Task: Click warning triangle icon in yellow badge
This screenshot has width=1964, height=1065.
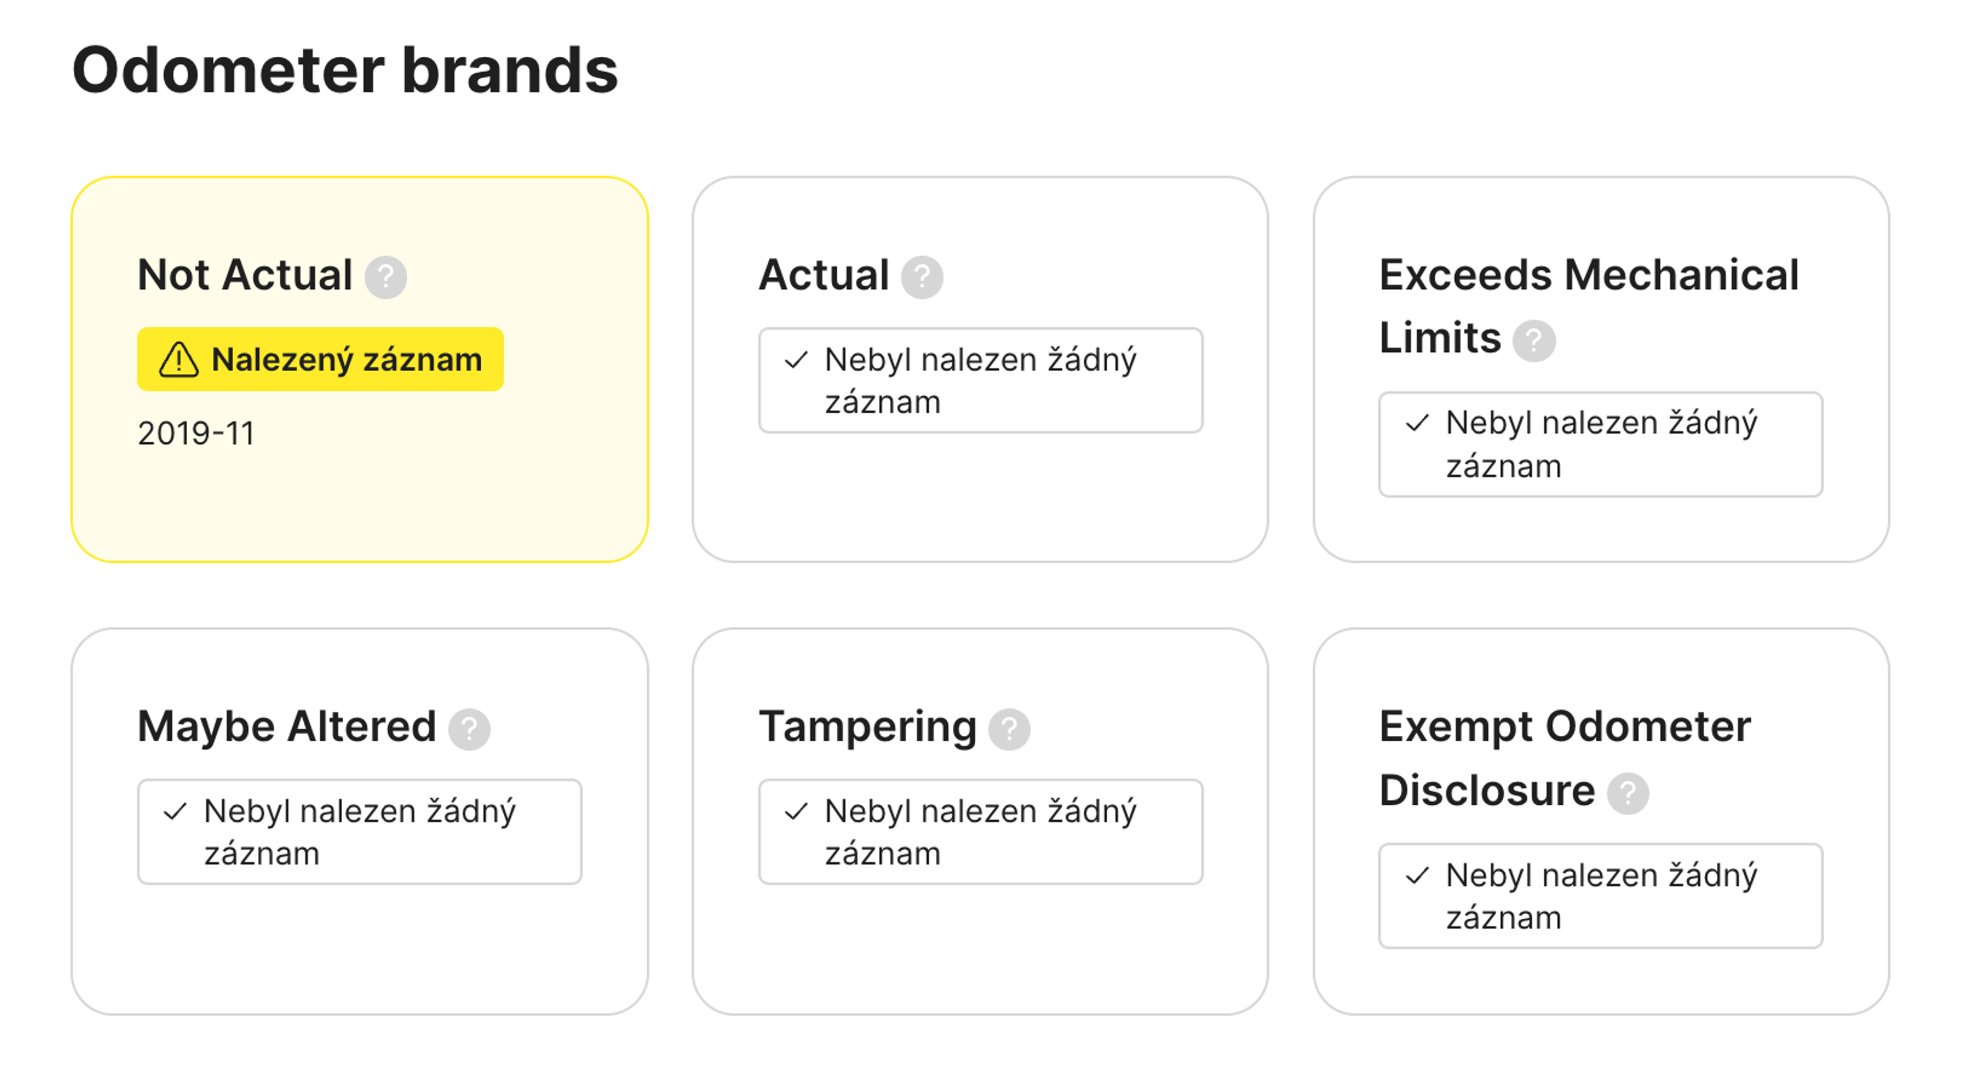Action: 178,360
